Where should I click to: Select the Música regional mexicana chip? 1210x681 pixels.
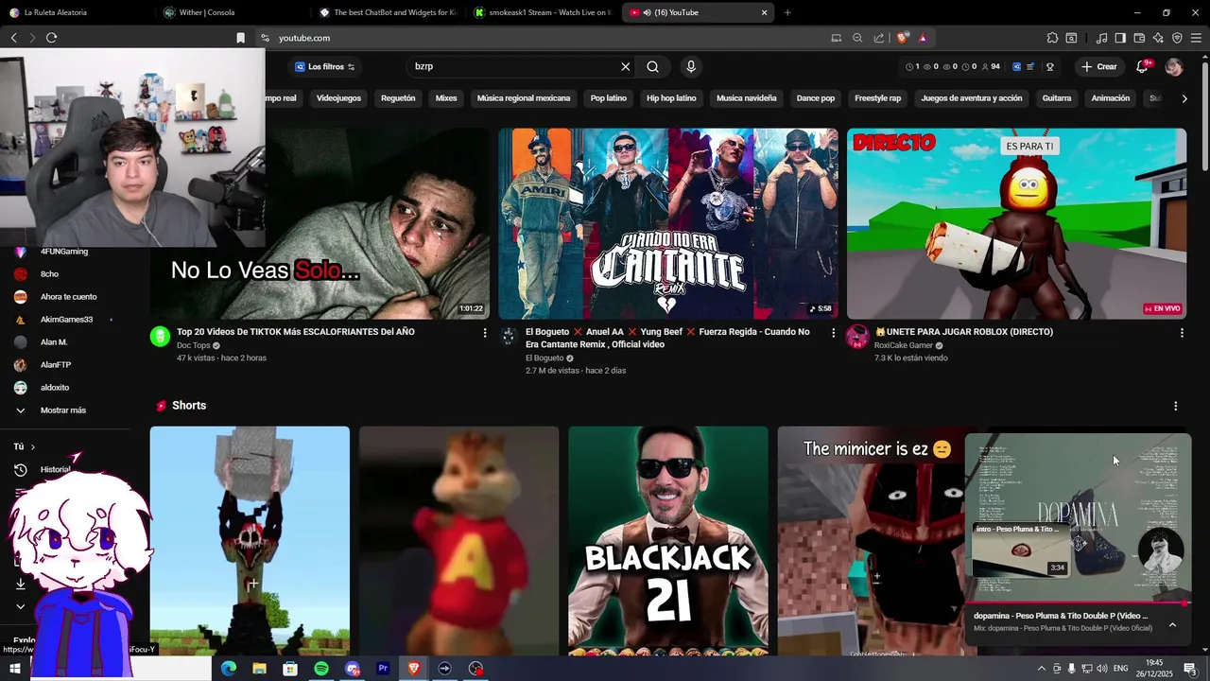524,98
